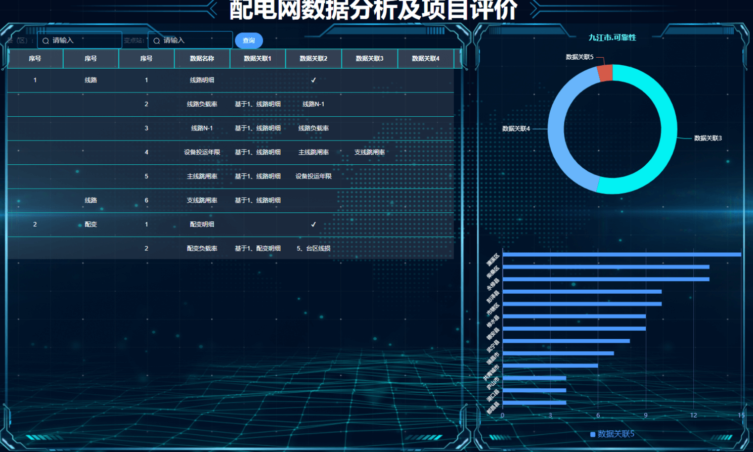753x452 pixels.
Task: Toggle the 数据关联5 legend below the bar chart
Action: coord(612,434)
